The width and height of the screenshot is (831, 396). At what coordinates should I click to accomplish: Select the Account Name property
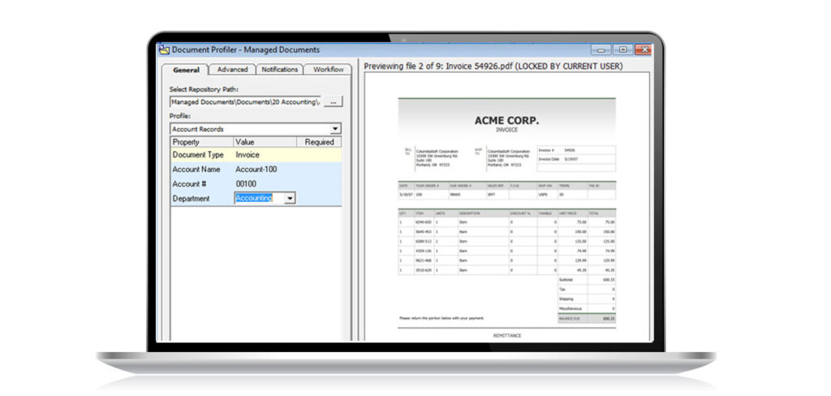click(x=196, y=170)
